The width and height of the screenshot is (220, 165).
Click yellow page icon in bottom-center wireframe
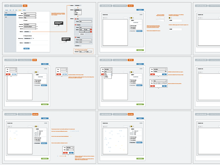point(131,126)
